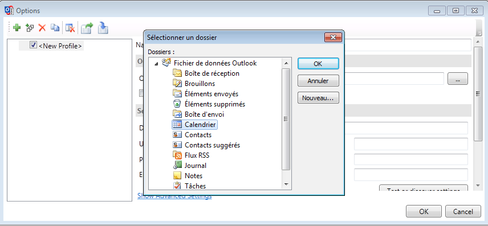The height and width of the screenshot is (226, 488).
Task: Collapse Fichier de données Outlook tree node
Action: [157, 63]
